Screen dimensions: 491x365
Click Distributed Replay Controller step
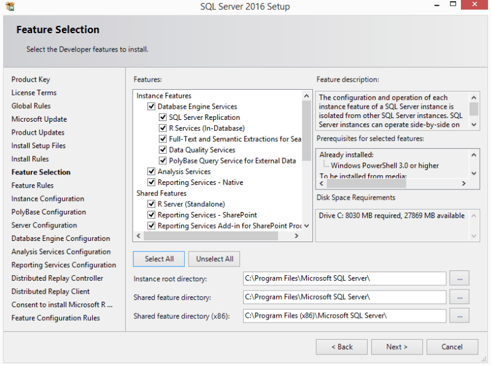click(57, 278)
